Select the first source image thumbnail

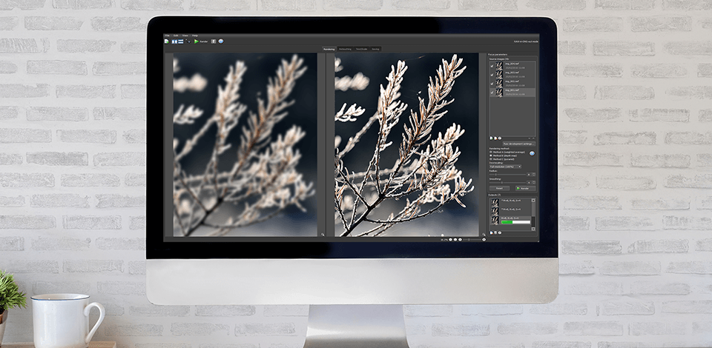pos(499,66)
